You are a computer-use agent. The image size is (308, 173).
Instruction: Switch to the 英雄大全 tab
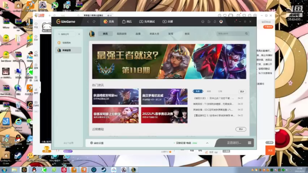pyautogui.click(x=154, y=34)
